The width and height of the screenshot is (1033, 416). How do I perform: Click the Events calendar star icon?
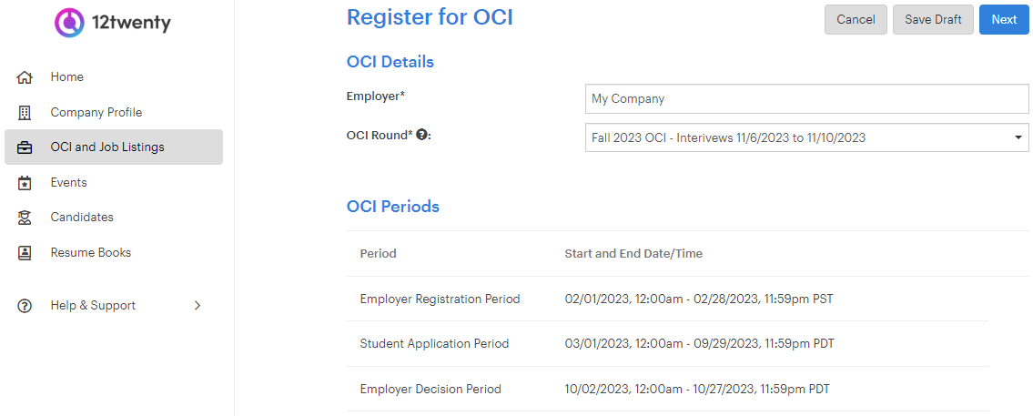25,183
